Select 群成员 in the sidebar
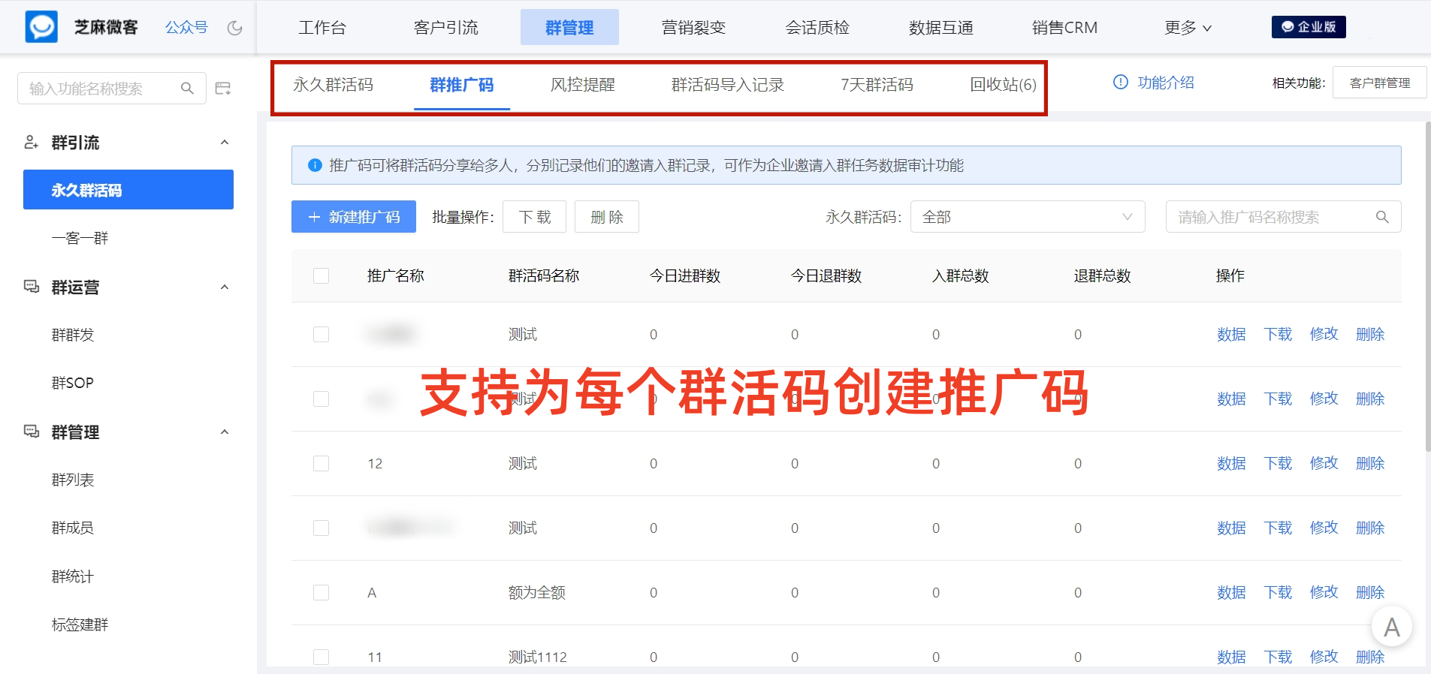The height and width of the screenshot is (674, 1431). [73, 528]
